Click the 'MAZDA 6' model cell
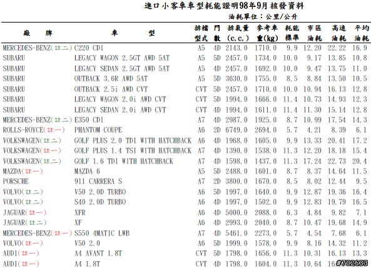This screenshot has width=371, height=268. 87,172
